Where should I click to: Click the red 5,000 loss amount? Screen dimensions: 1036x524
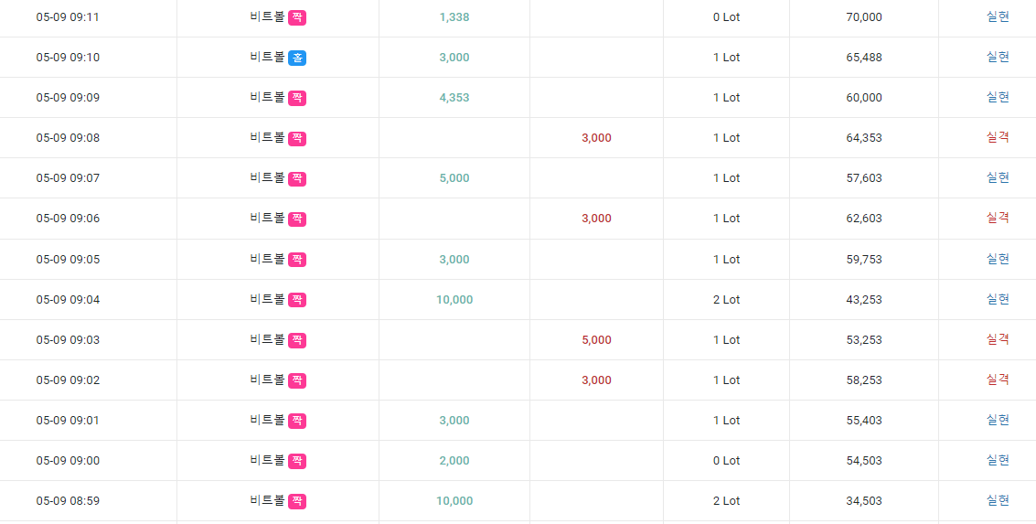(x=596, y=339)
